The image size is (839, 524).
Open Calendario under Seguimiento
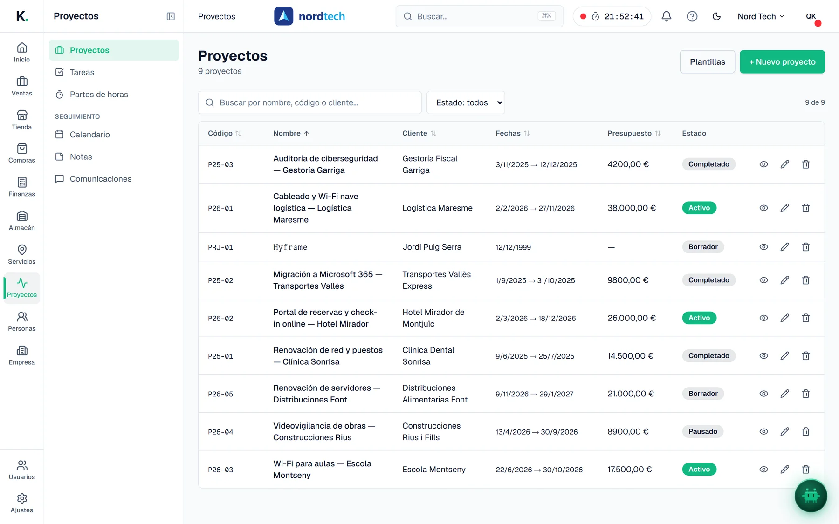114,135
